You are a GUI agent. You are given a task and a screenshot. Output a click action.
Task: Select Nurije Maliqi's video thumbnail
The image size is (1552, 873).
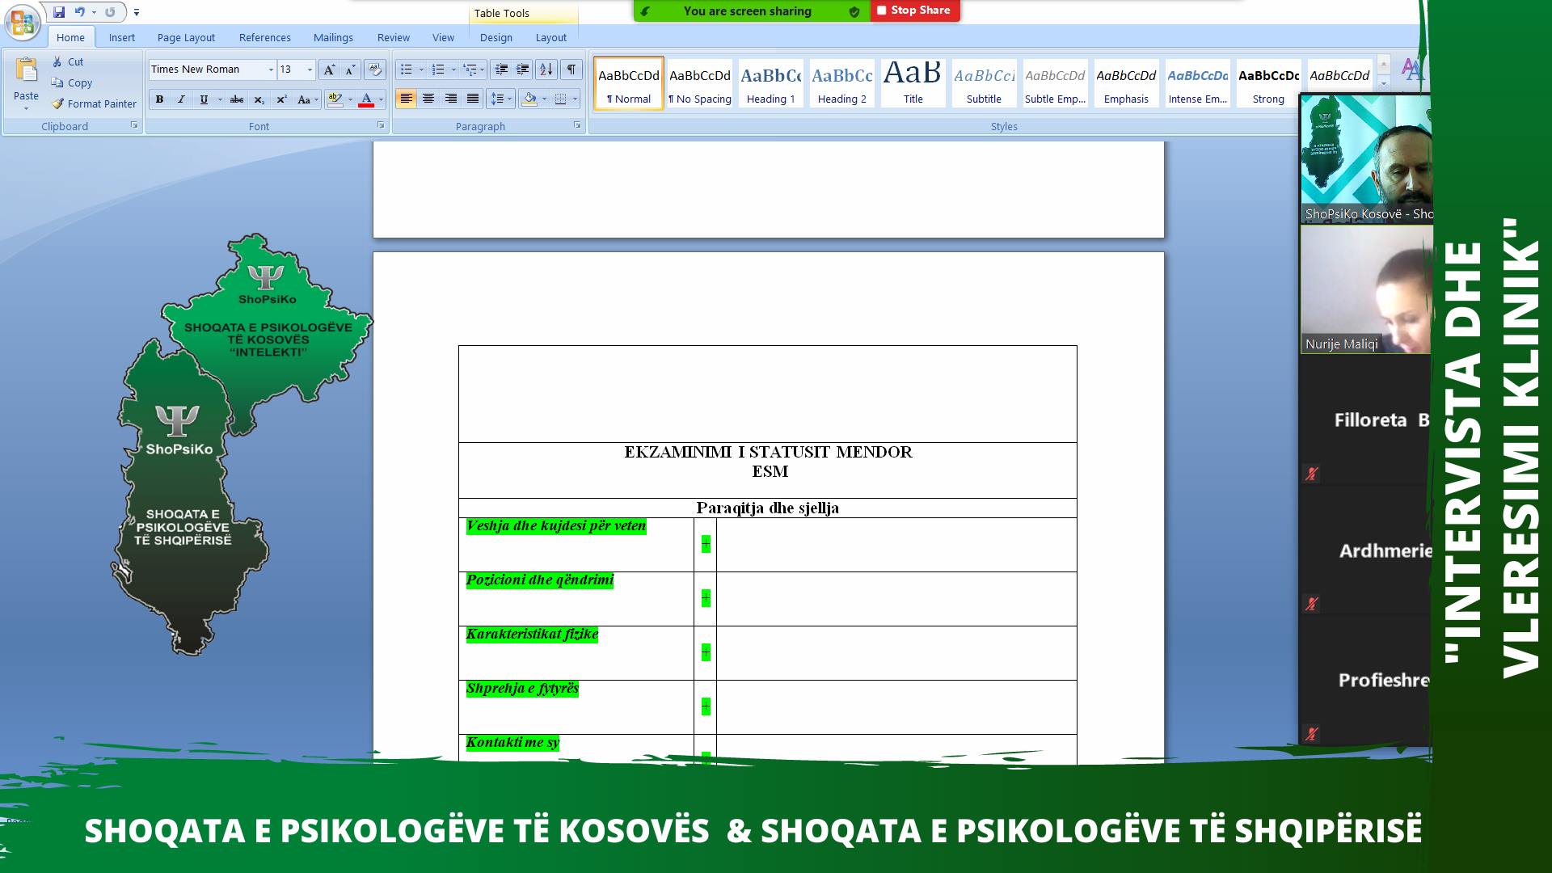pyautogui.click(x=1366, y=289)
